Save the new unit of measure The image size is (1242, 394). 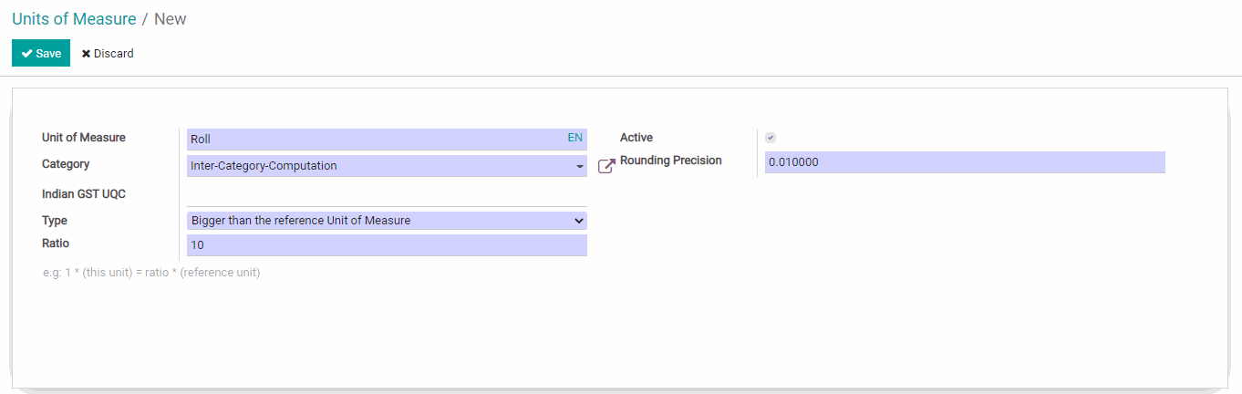click(x=41, y=54)
